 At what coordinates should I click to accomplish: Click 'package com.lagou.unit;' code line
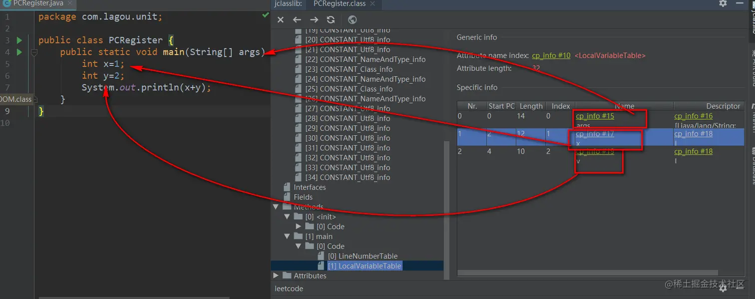100,16
